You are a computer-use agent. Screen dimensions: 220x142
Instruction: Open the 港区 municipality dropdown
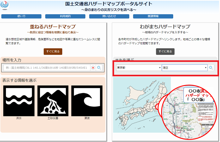point(185,68)
